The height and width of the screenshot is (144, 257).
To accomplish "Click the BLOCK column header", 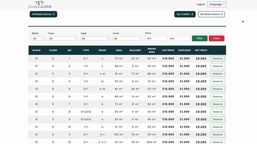I will 37,50.
